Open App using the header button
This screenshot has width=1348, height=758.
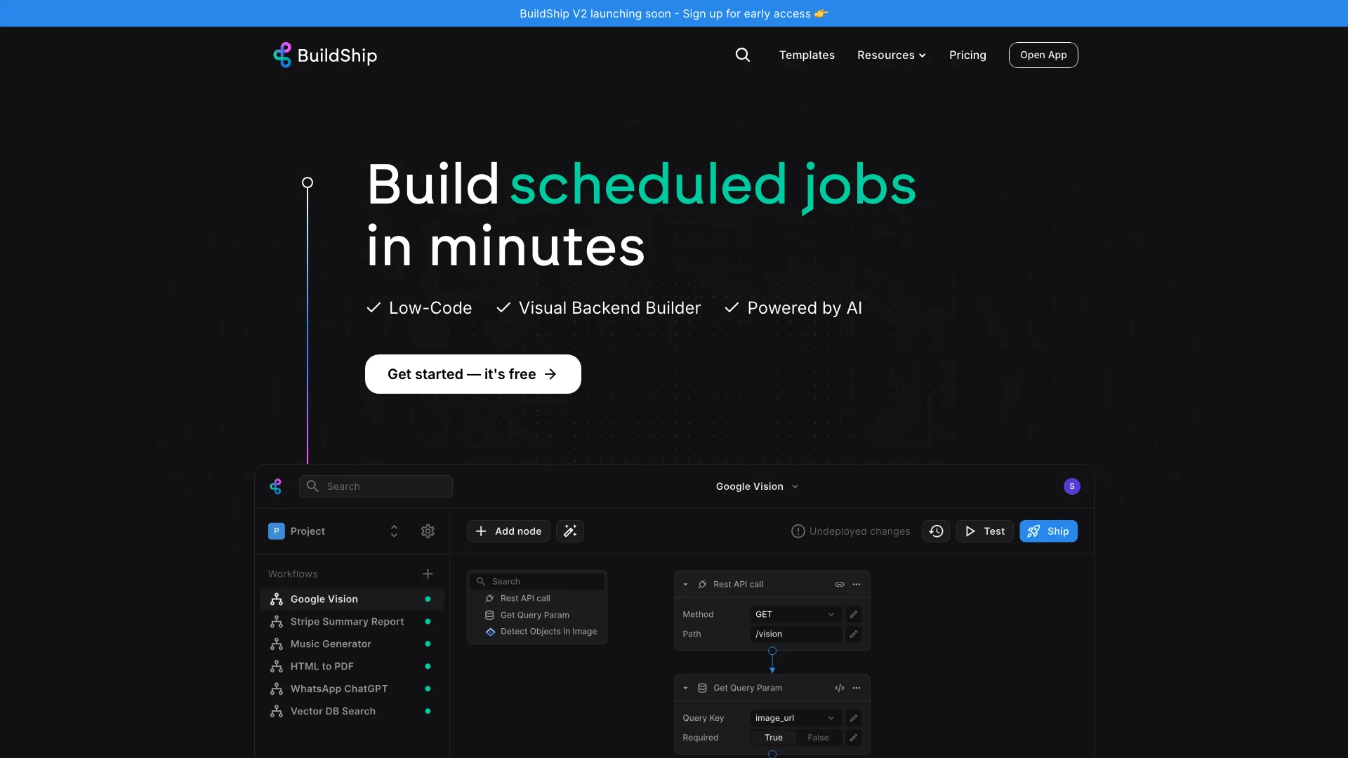click(1043, 55)
